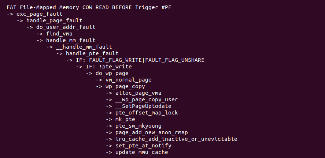Select the handle_page_fault line
The height and width of the screenshot is (158, 325).
54,21
